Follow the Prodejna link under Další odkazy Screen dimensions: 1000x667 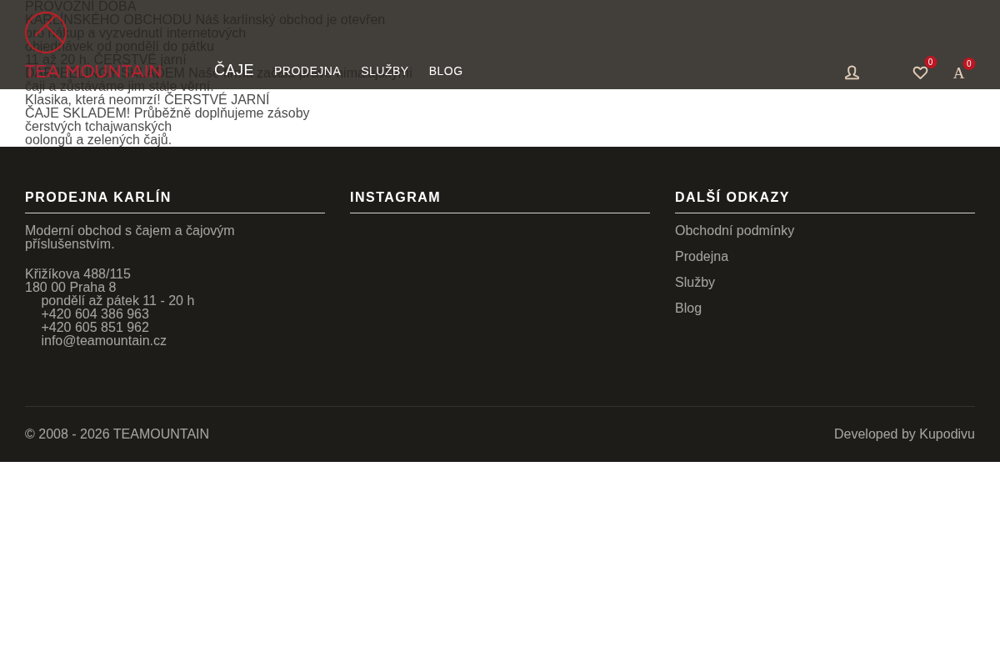tap(702, 256)
